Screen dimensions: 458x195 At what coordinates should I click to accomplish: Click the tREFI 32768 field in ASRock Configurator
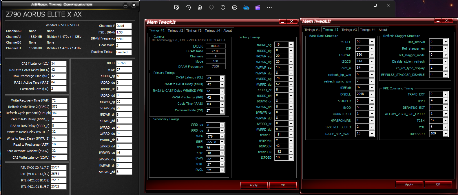point(124,63)
